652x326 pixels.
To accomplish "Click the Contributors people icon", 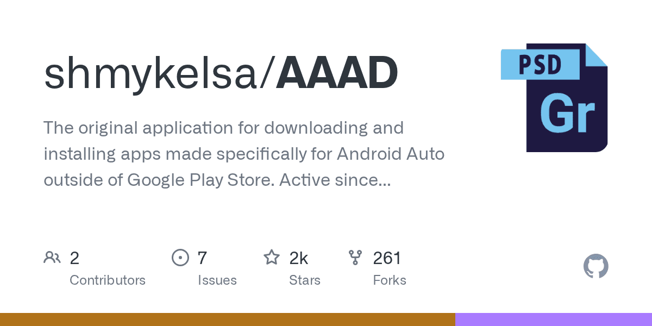I will point(52,258).
